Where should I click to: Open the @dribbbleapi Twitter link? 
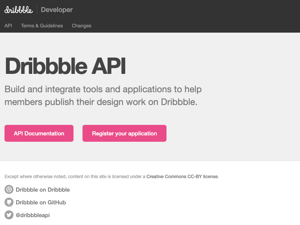pos(33,215)
